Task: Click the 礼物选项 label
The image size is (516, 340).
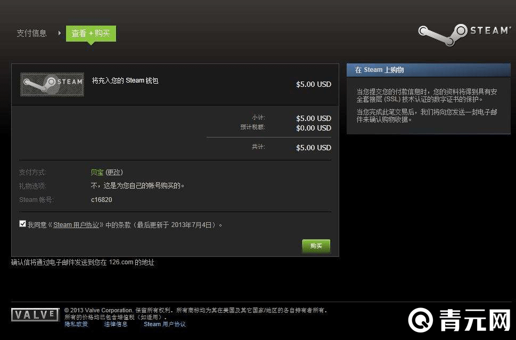Action: (x=32, y=186)
